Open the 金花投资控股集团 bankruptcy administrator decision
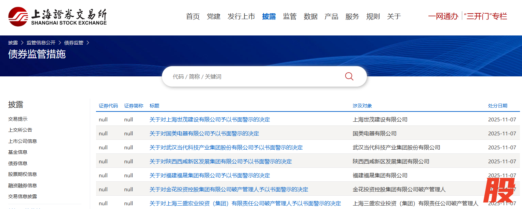Image resolution: width=522 pixels, height=209 pixels. [229, 190]
